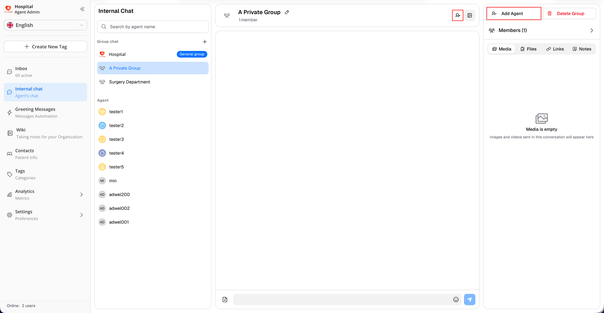The image size is (604, 313).
Task: Click the Delete Group button
Action: 569,13
